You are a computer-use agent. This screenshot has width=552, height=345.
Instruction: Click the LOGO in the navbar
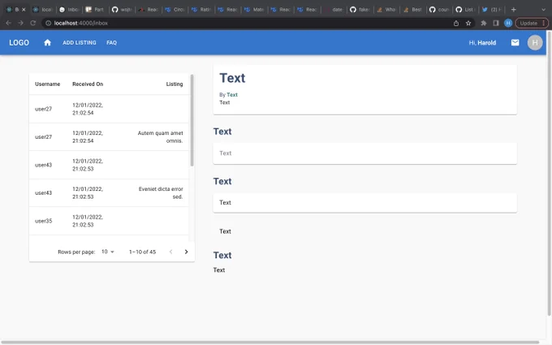19,42
